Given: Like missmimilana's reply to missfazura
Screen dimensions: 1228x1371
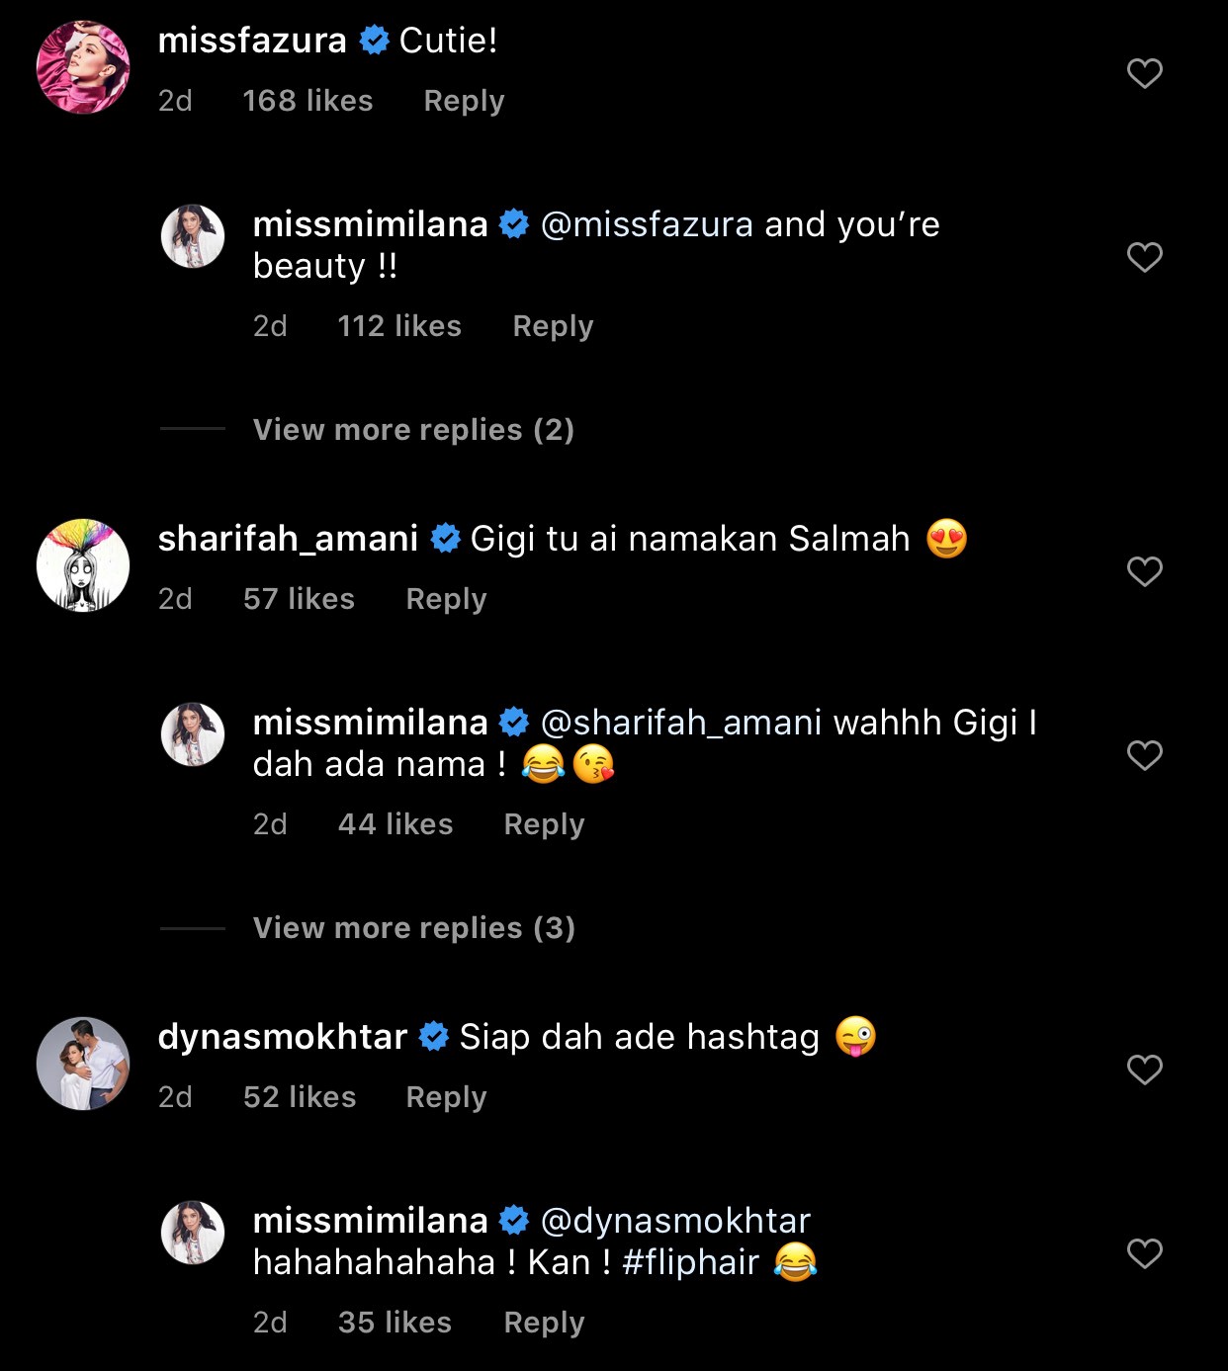Looking at the screenshot, I should 1144,257.
